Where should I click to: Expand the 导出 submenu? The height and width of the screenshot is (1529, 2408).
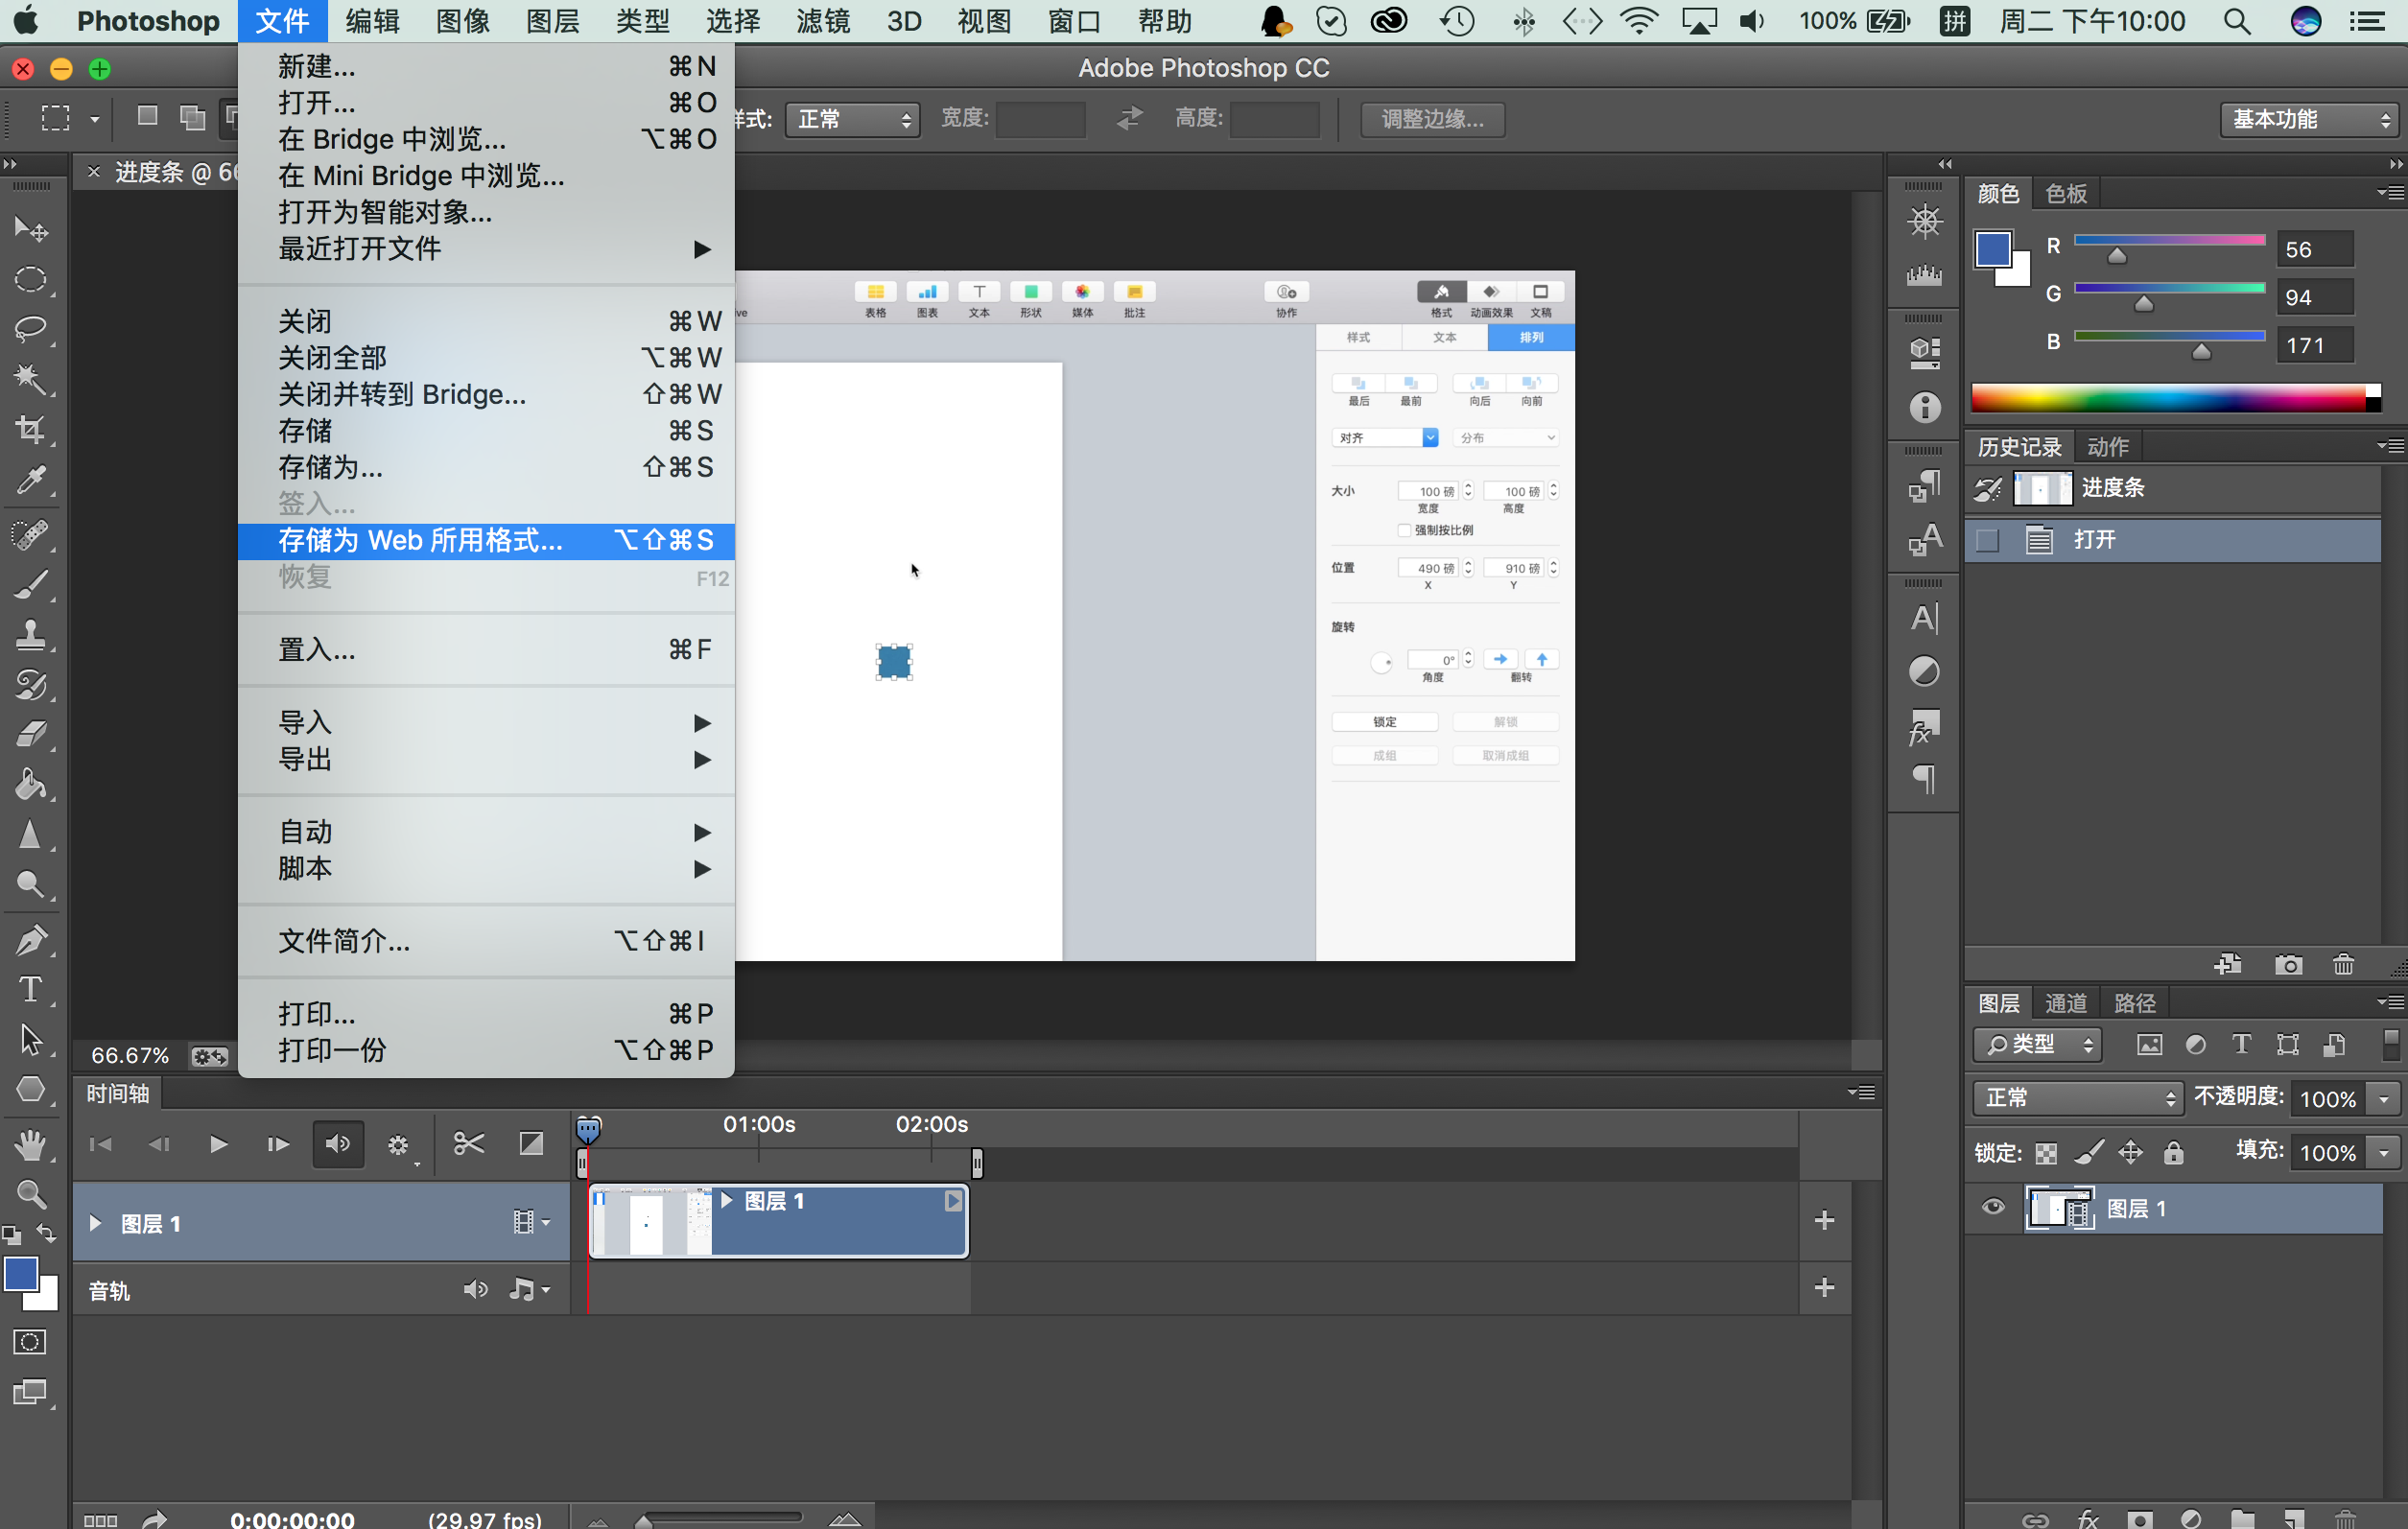(x=486, y=760)
